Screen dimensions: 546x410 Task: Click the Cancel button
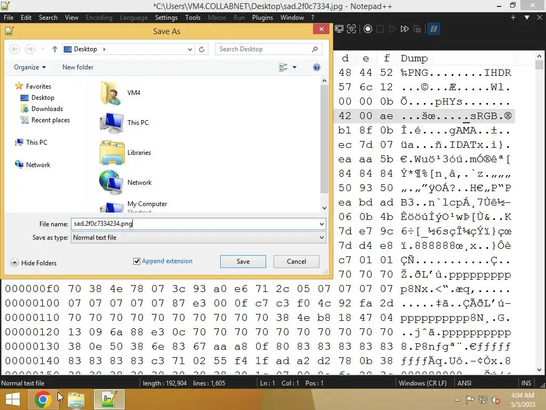click(296, 262)
